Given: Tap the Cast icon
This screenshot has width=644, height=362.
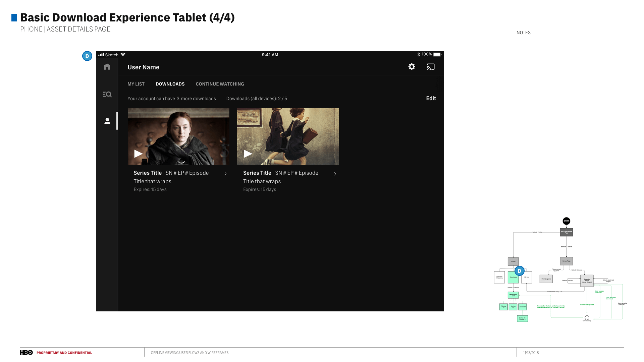Looking at the screenshot, I should pos(431,67).
